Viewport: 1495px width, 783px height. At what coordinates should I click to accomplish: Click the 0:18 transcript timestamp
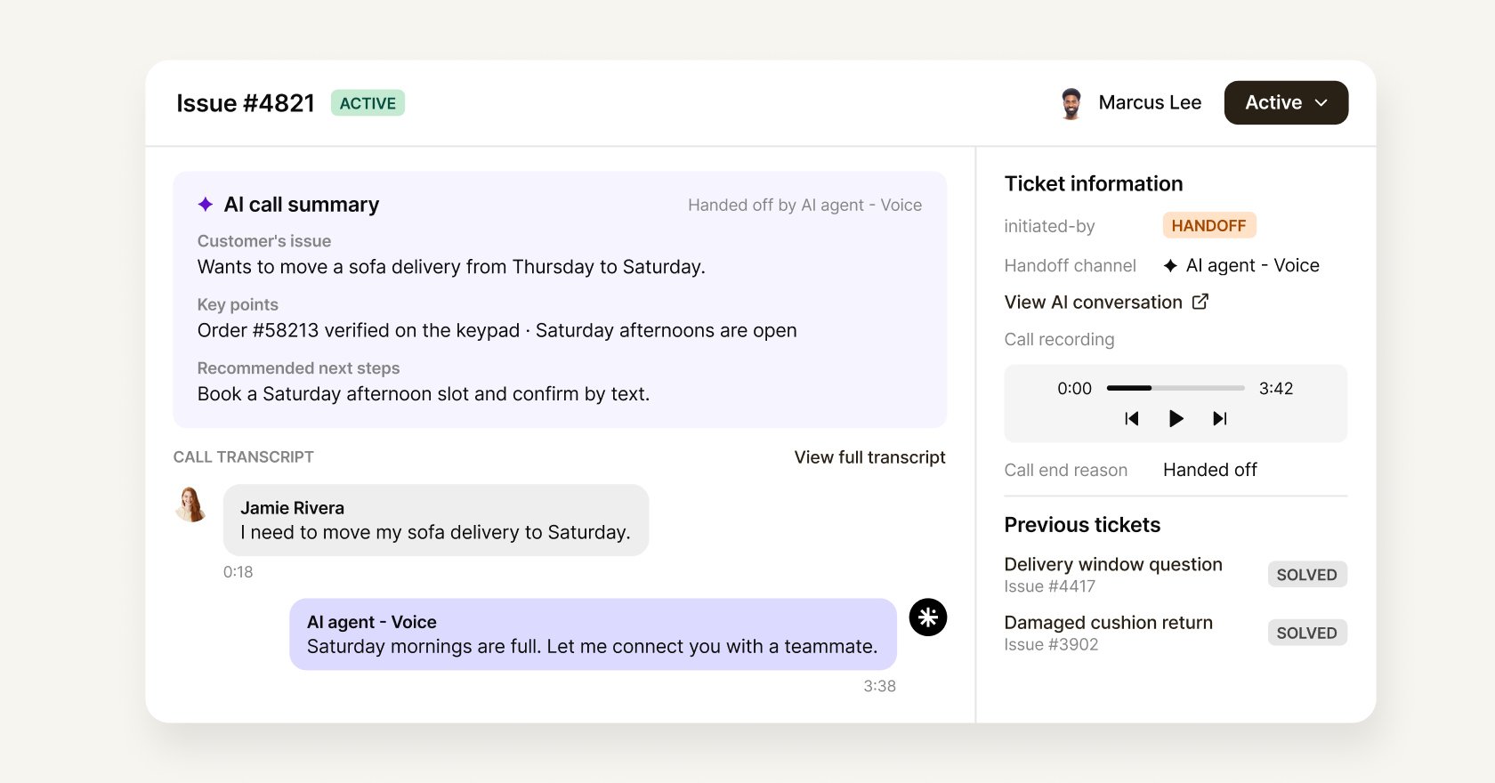[x=238, y=572]
